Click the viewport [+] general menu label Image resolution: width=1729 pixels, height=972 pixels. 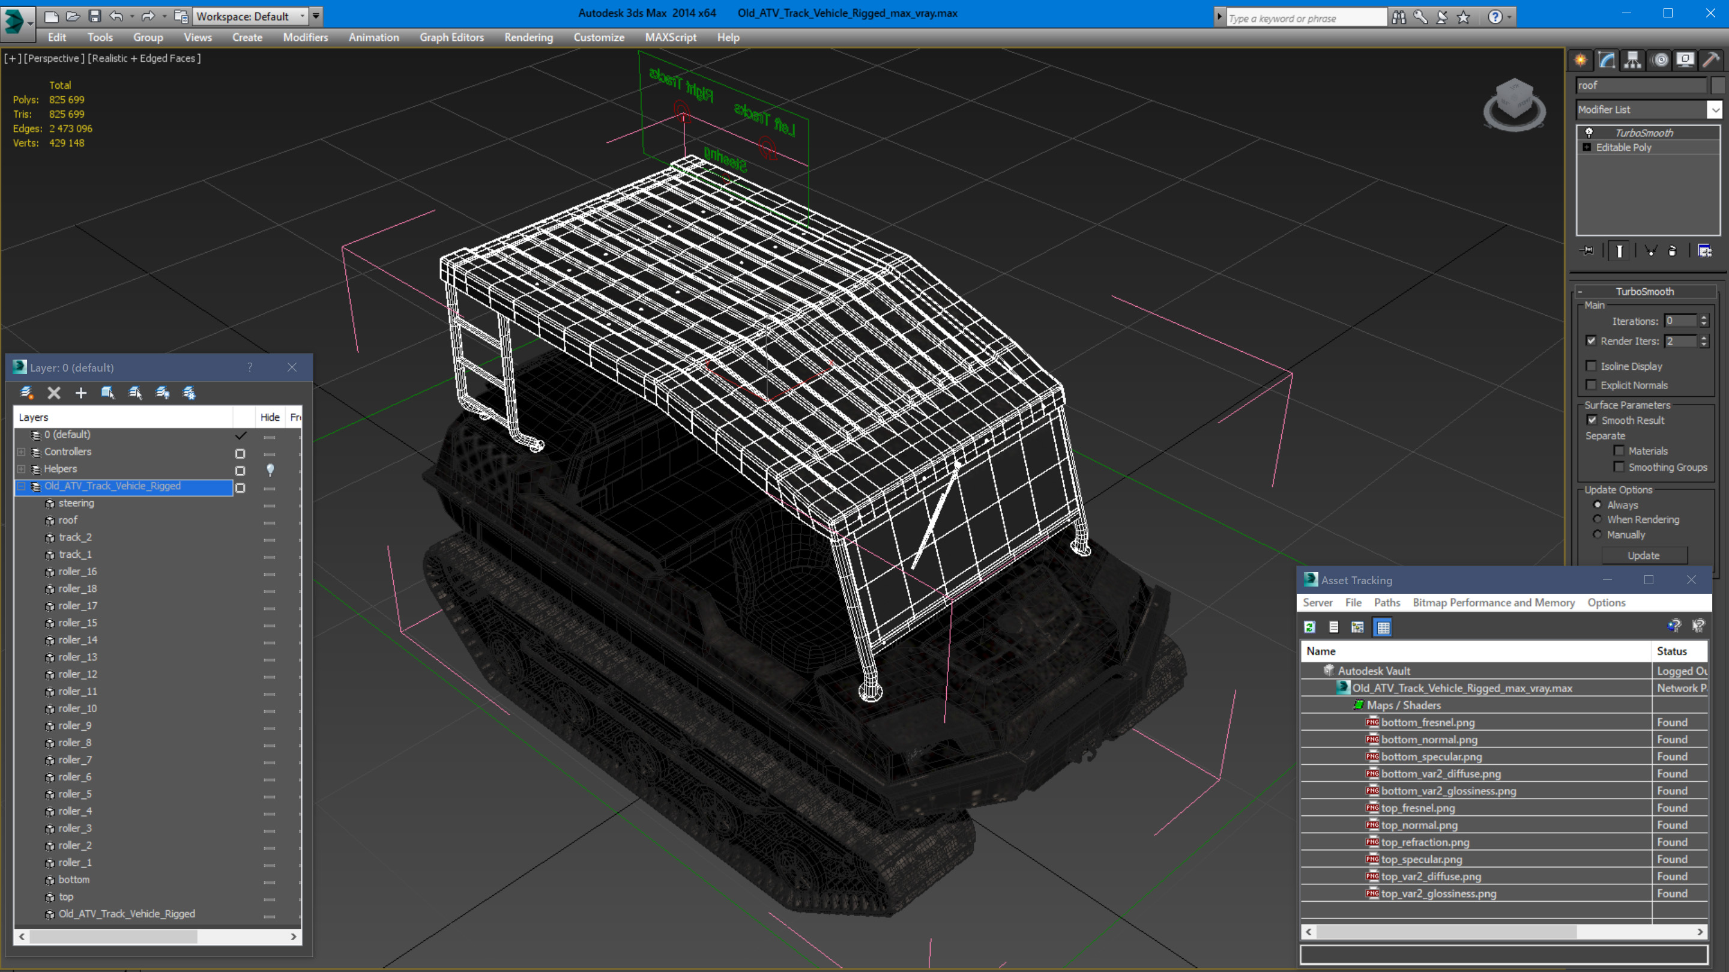pos(12,58)
